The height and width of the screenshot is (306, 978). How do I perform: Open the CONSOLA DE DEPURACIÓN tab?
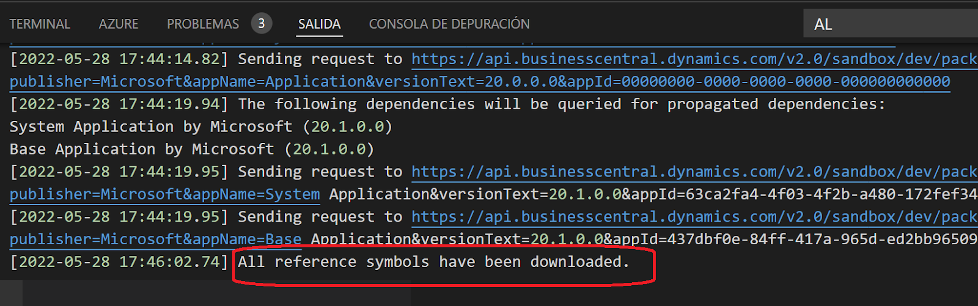click(x=449, y=24)
